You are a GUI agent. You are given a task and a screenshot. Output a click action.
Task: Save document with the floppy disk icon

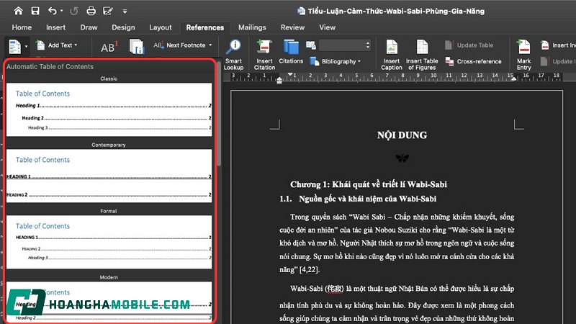(x=35, y=11)
